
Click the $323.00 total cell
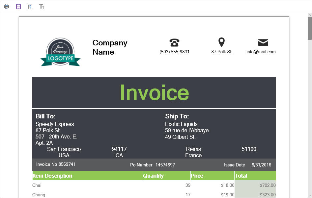coord(268,195)
